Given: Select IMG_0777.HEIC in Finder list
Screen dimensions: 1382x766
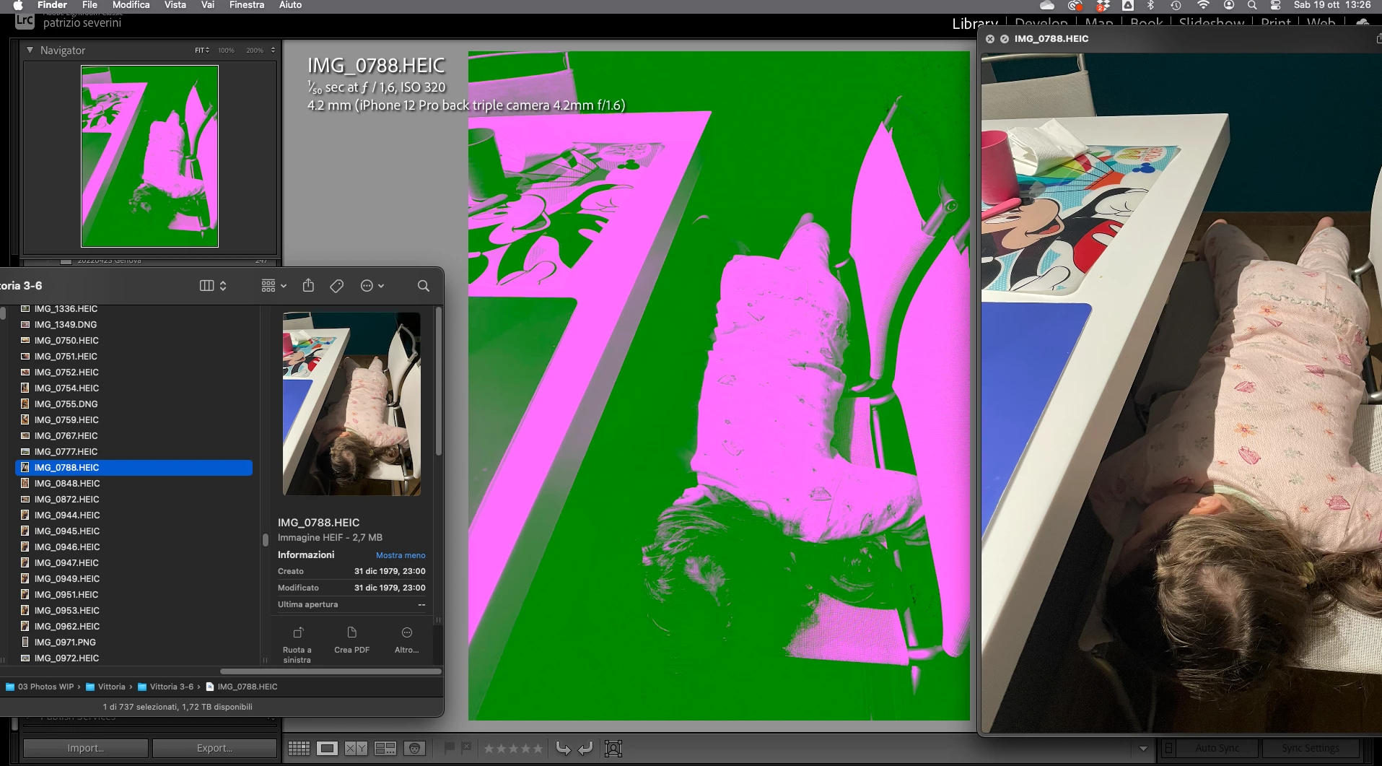Looking at the screenshot, I should pos(134,452).
